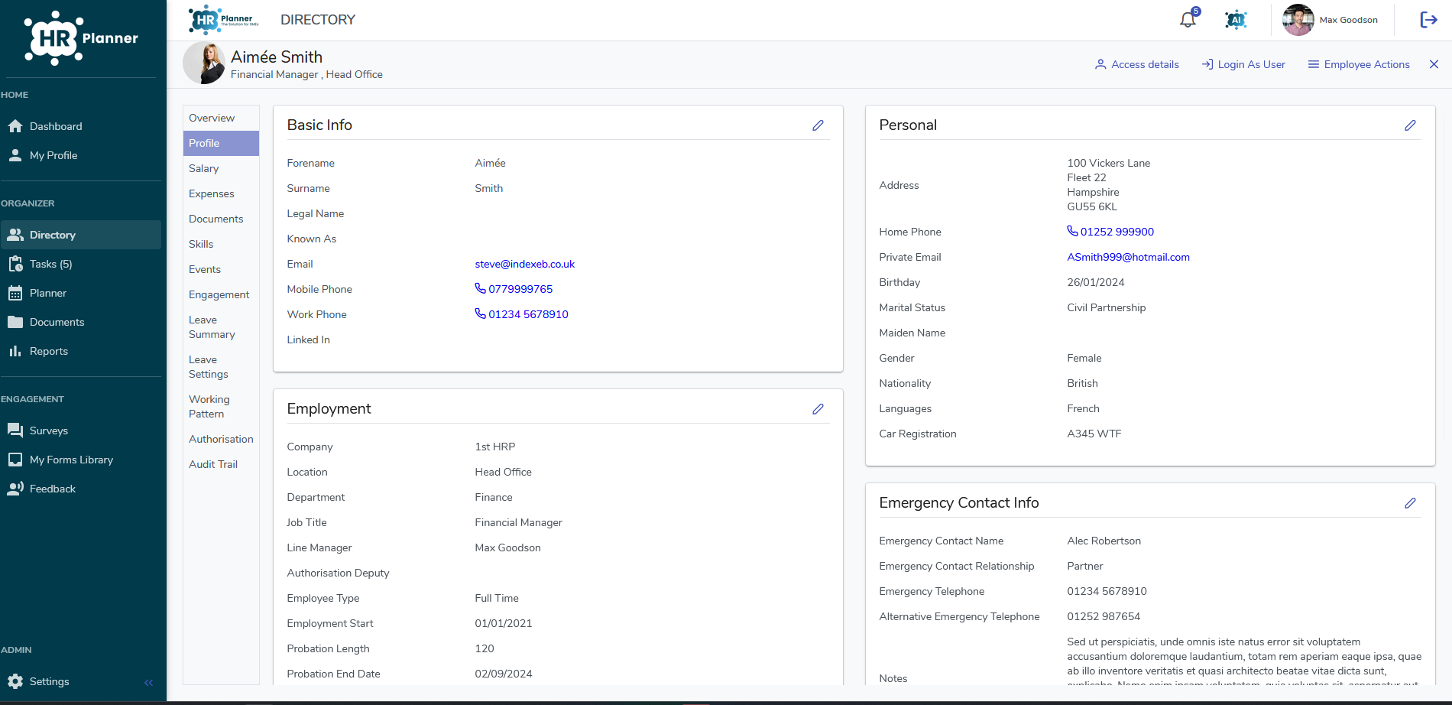Click Aimée Smith's profile photo
The height and width of the screenshot is (705, 1452).
(x=204, y=63)
